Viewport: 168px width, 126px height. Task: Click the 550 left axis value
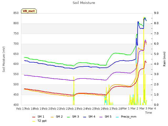pyautogui.click(x=16, y=74)
